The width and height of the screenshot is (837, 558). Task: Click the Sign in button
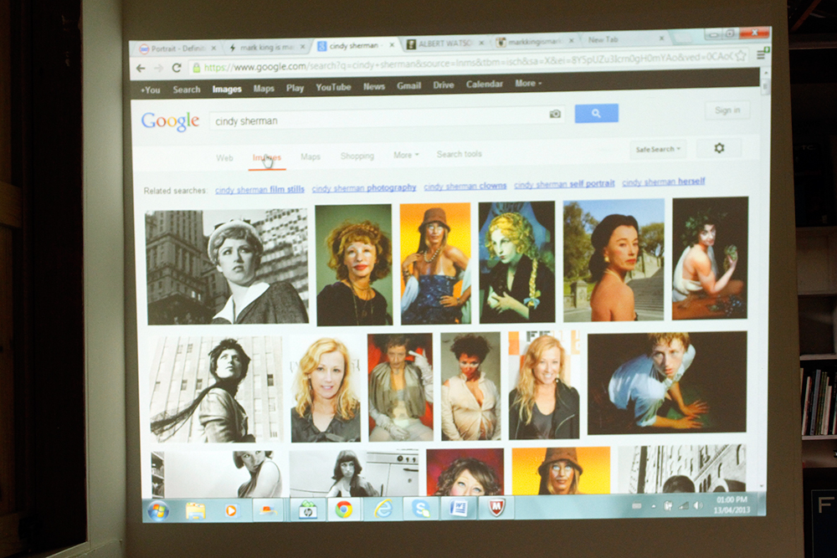[x=727, y=110]
